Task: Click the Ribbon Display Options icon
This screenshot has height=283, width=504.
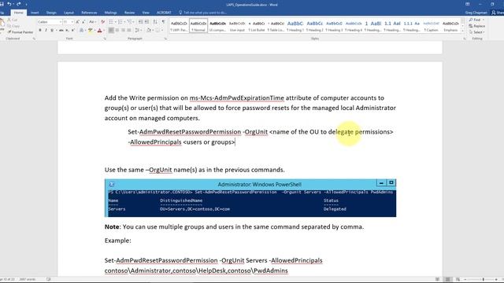Action: [468, 4]
